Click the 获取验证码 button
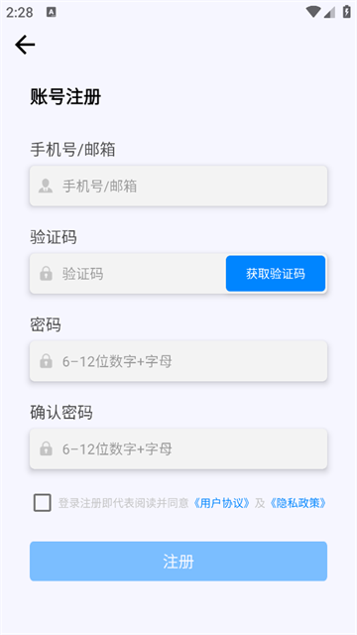Image resolution: width=357 pixels, height=635 pixels. 276,274
